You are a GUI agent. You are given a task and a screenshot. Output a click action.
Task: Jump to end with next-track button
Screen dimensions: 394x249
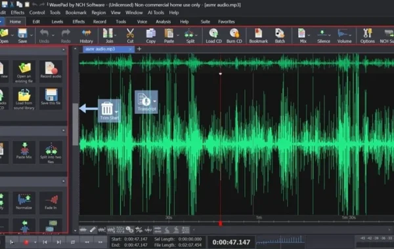click(58, 242)
